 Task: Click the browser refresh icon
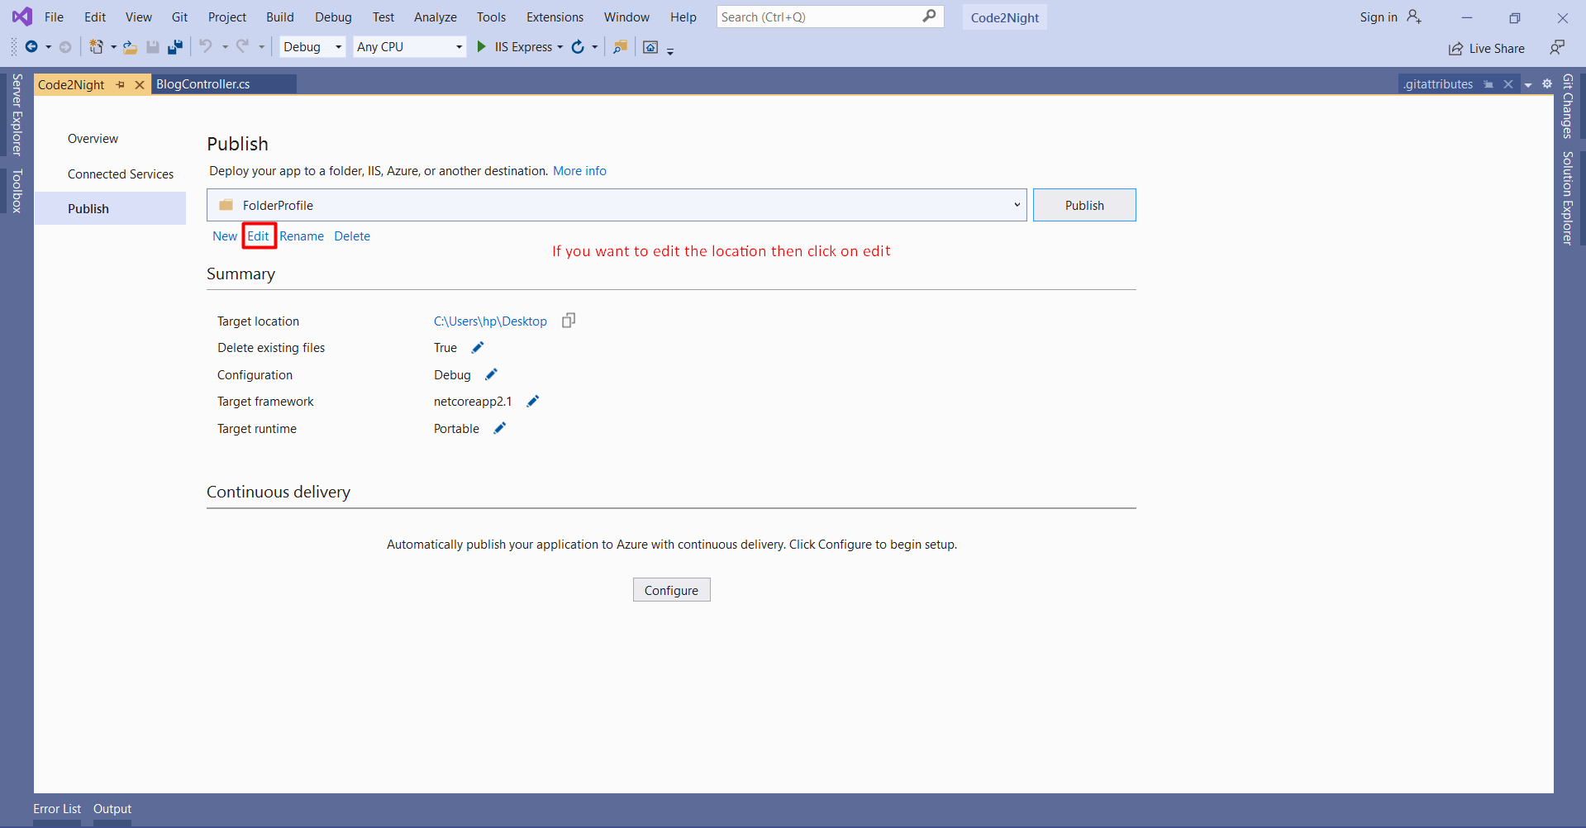pyautogui.click(x=578, y=47)
